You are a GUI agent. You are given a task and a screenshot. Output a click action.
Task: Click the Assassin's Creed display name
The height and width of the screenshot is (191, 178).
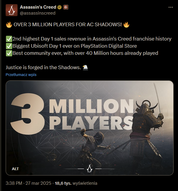(38, 7)
